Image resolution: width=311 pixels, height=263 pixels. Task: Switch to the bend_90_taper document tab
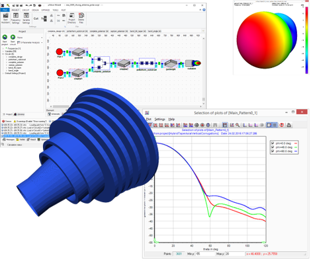click(138, 31)
